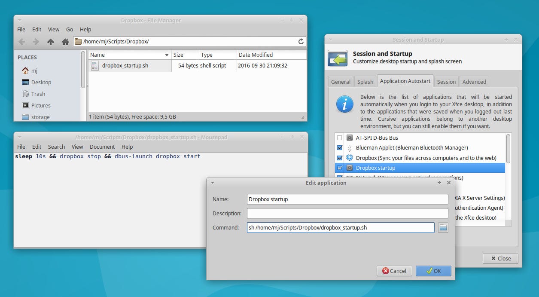Switch to the Advanced tab
This screenshot has height=297, width=539.
point(474,82)
